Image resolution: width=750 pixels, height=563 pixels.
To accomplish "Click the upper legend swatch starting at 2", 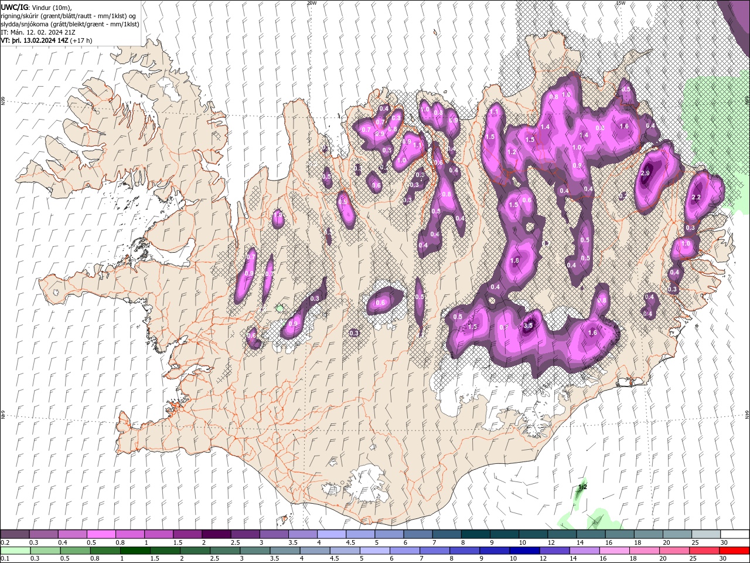I will click(x=216, y=534).
